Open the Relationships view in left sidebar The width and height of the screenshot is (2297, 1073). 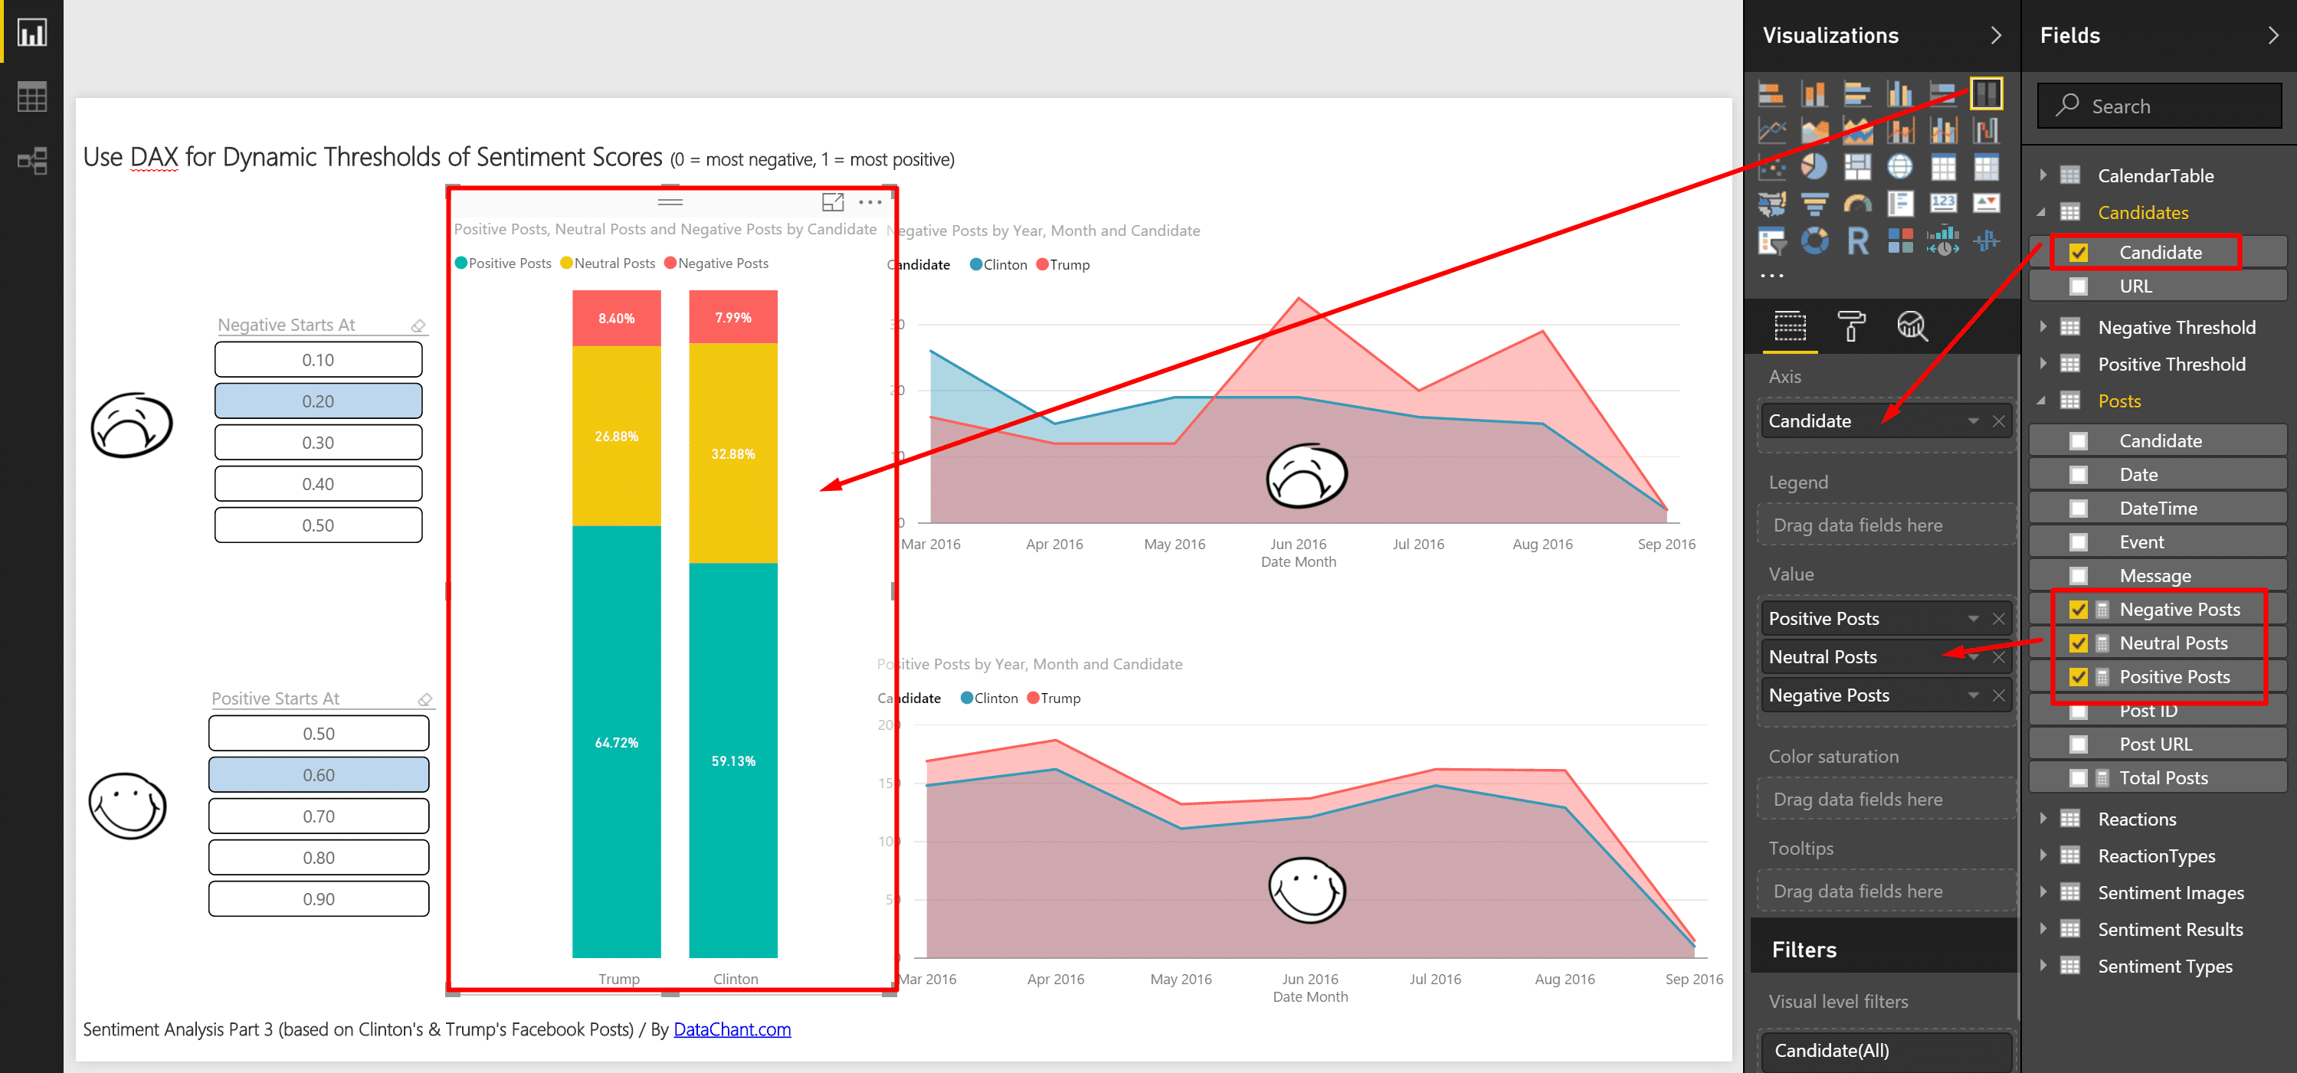[32, 162]
